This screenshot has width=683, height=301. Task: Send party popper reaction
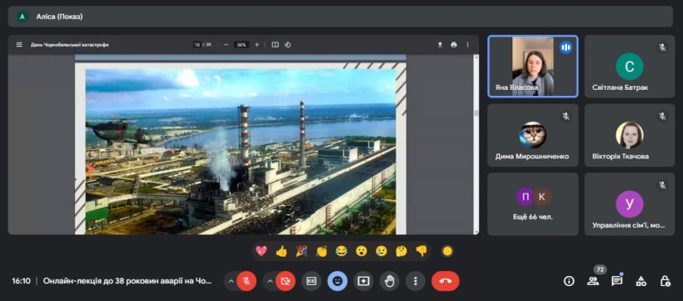(301, 251)
